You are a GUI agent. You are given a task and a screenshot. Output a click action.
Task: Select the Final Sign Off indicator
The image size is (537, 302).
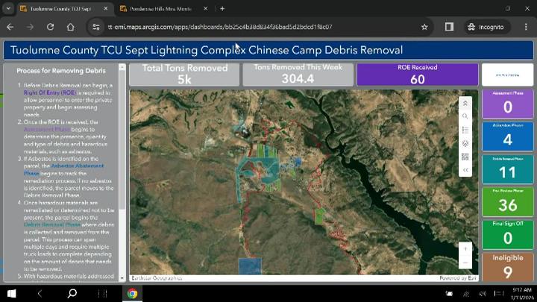tap(508, 233)
